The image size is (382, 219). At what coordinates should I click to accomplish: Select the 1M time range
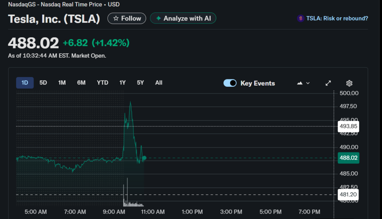click(62, 83)
